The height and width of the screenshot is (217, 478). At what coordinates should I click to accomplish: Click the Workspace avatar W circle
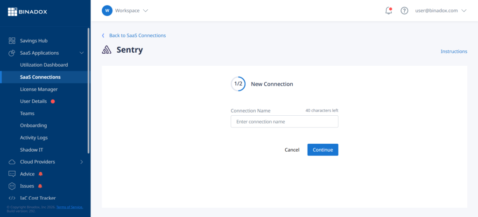(x=107, y=11)
